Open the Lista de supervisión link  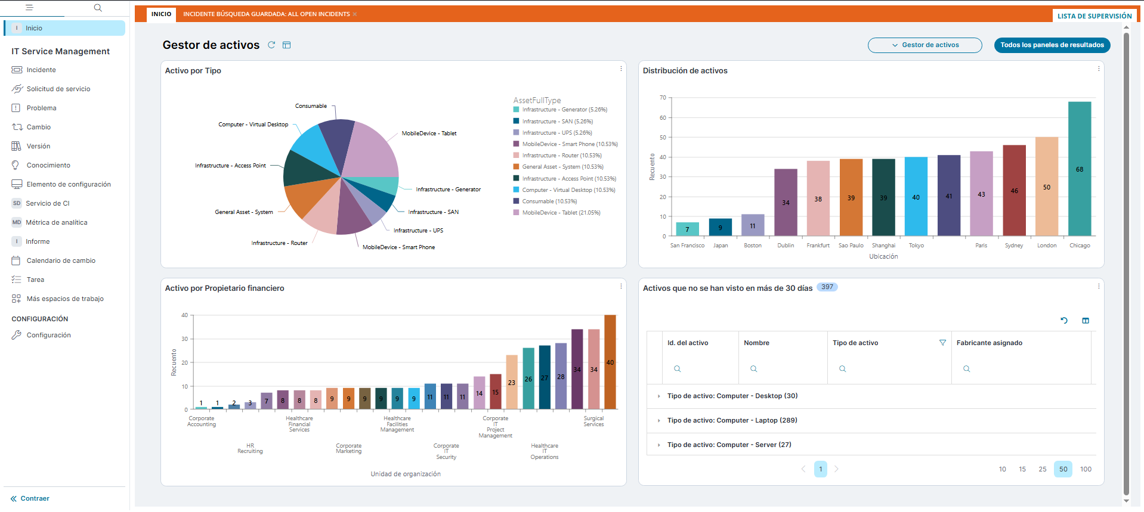coord(1094,16)
